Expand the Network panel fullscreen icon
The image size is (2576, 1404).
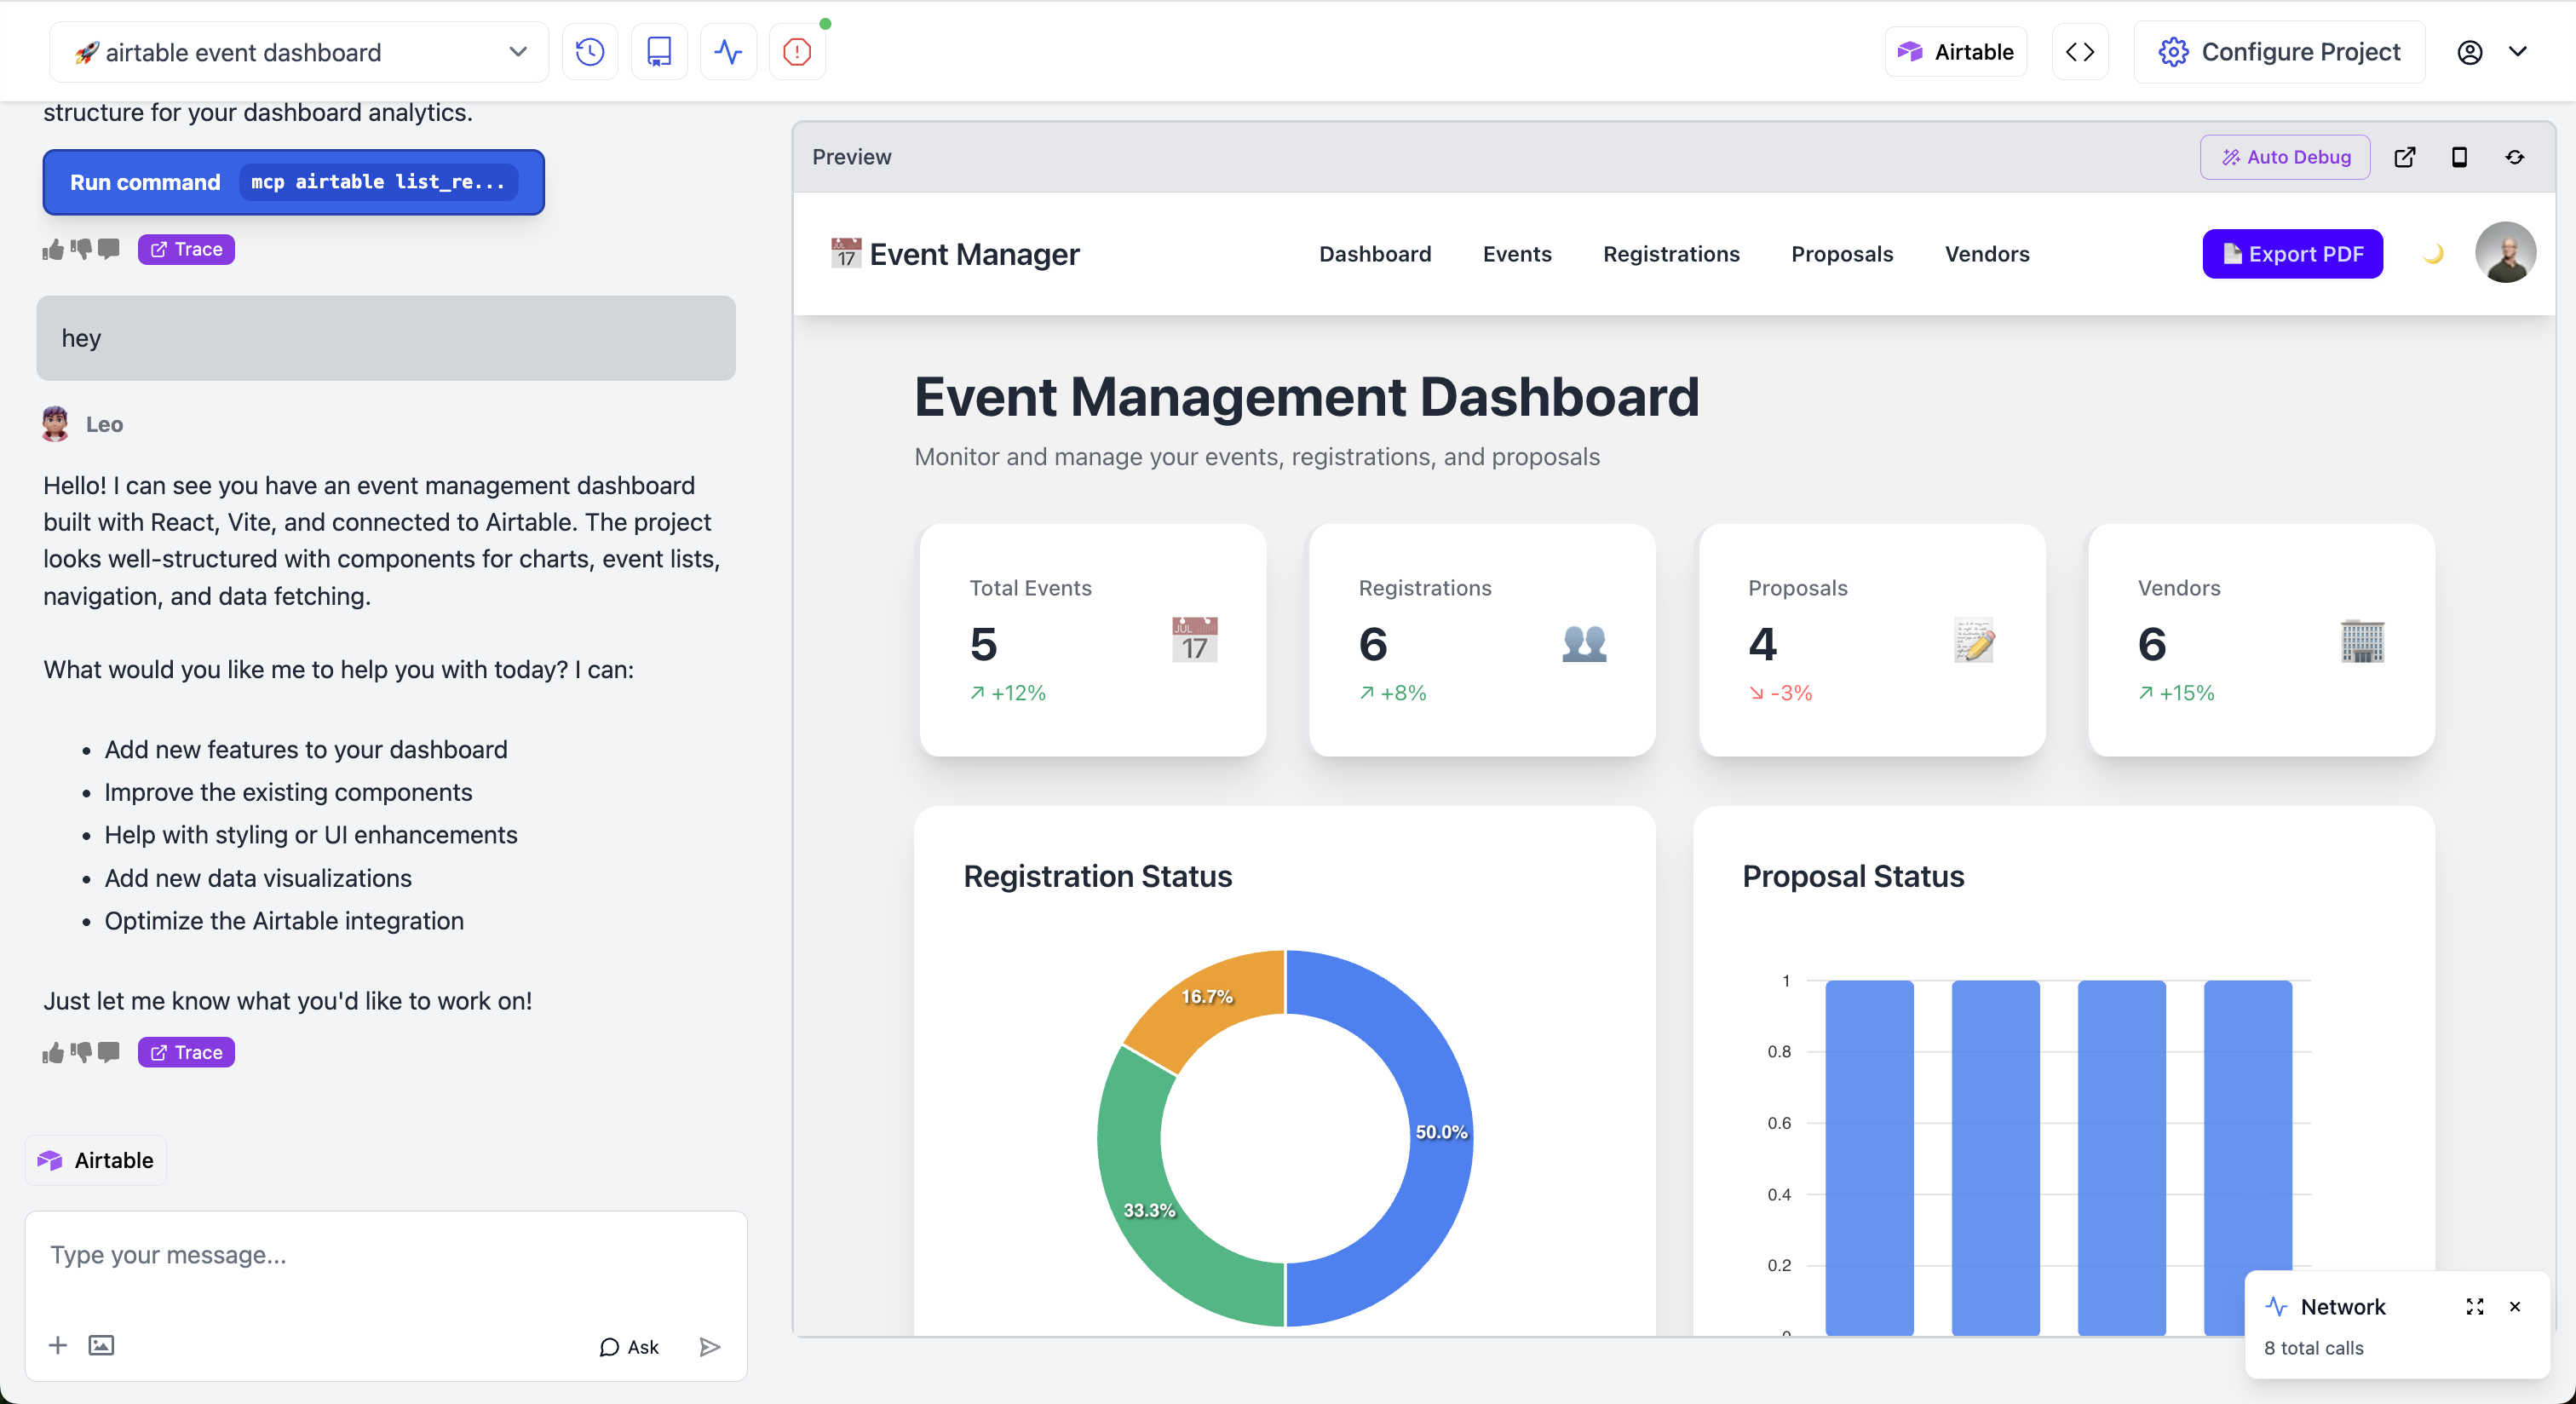2475,1307
